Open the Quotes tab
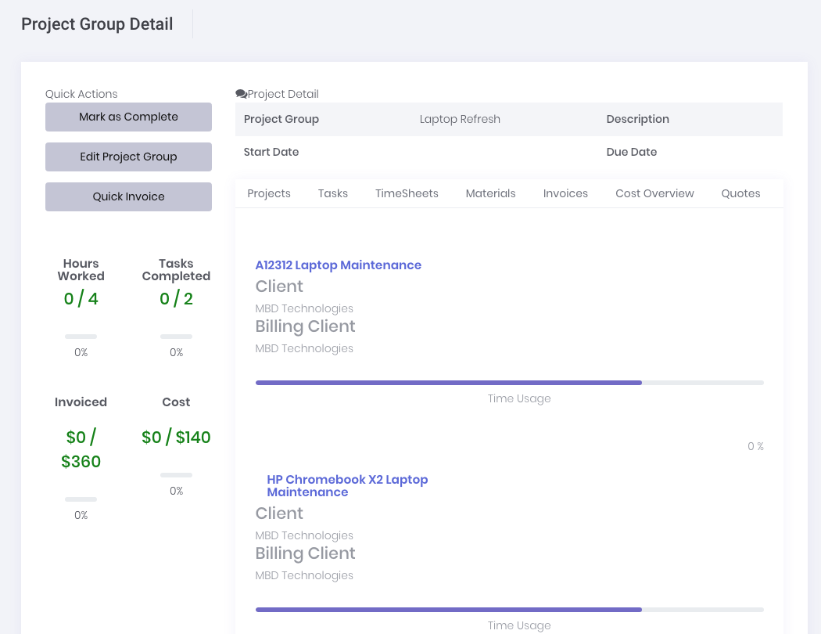 tap(740, 193)
